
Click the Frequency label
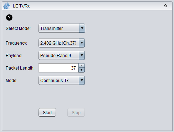(16, 43)
